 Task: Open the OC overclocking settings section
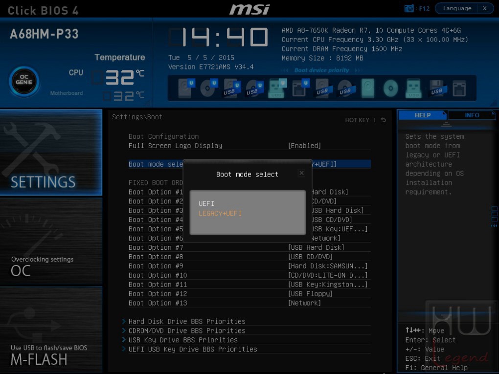coord(51,241)
